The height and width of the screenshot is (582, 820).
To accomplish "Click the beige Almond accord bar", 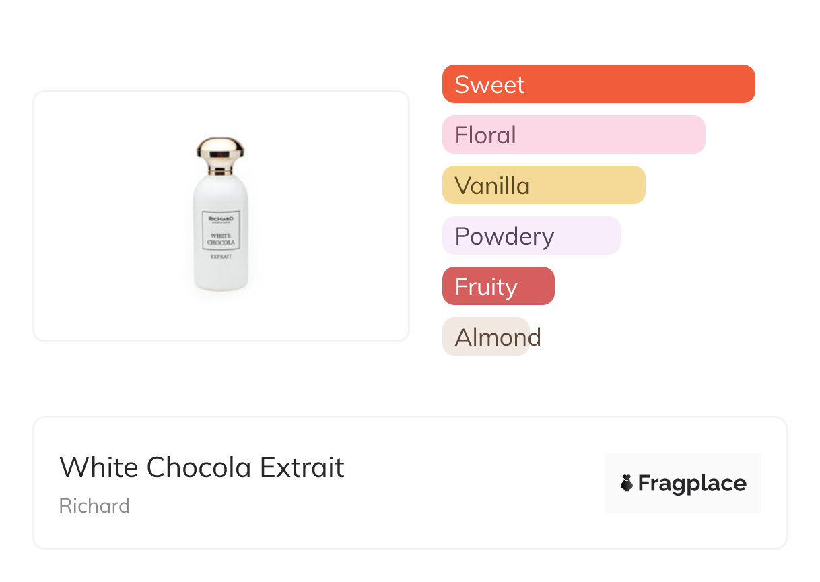I will [486, 337].
